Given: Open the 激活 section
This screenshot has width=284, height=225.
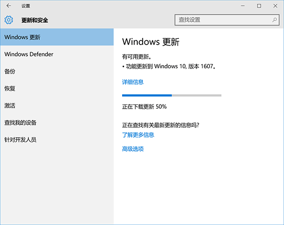Looking at the screenshot, I should [57, 105].
